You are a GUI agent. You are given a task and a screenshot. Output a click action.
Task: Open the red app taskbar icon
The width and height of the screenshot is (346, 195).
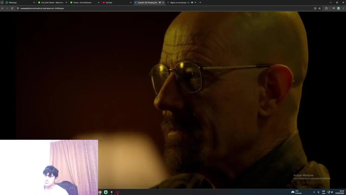pos(118,192)
